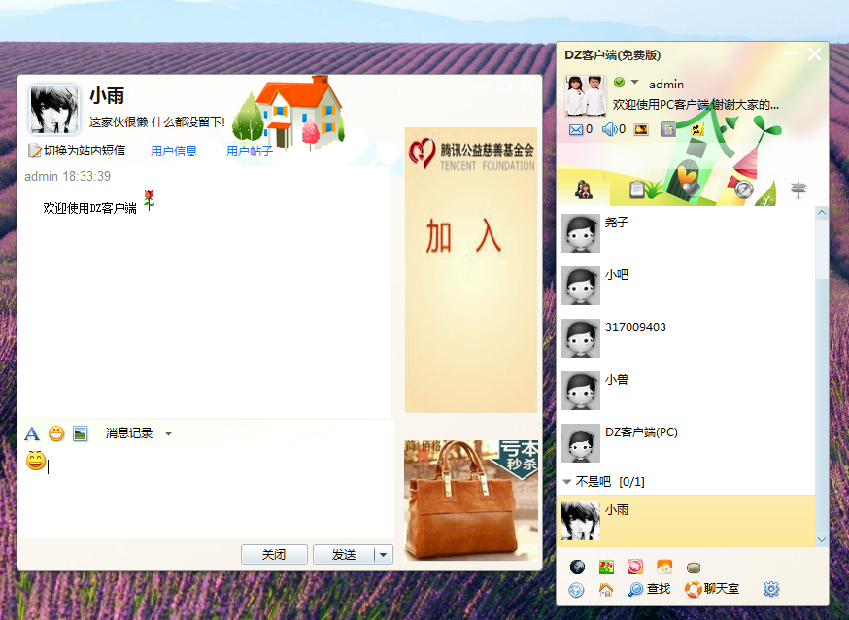The image size is (849, 620).
Task: Switch to 用户帖子 view
Action: (x=250, y=151)
